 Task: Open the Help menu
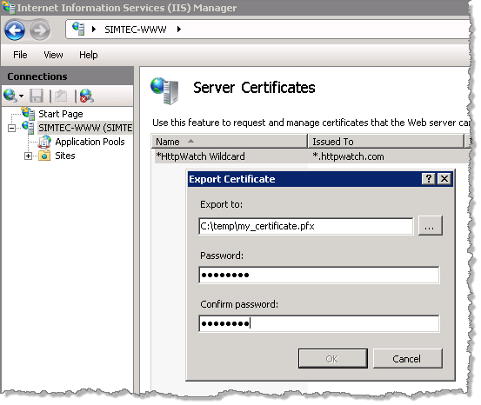[89, 55]
